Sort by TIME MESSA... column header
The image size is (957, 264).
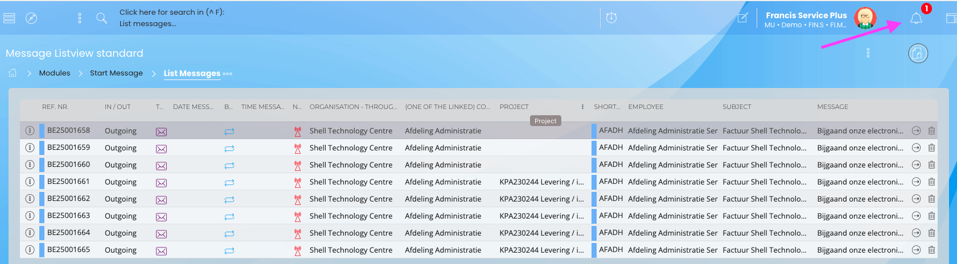click(x=262, y=107)
